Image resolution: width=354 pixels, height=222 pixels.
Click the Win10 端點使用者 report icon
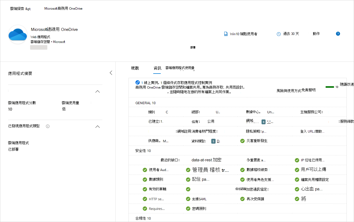coord(226,34)
